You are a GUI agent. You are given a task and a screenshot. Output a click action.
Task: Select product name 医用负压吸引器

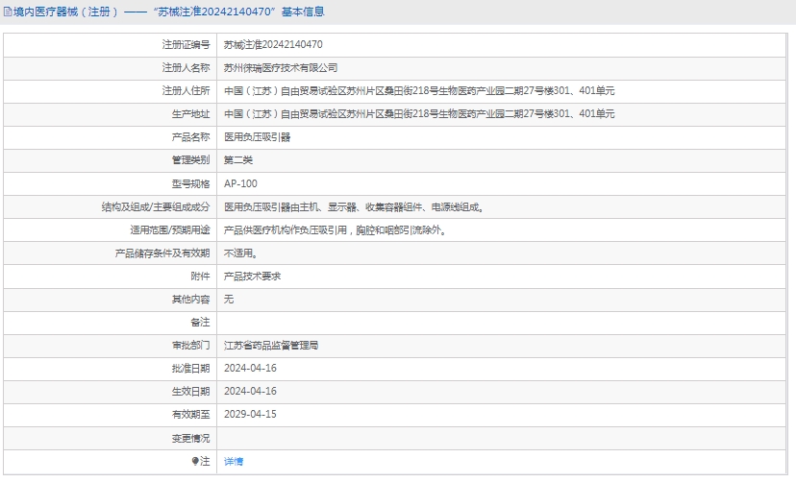coord(257,137)
